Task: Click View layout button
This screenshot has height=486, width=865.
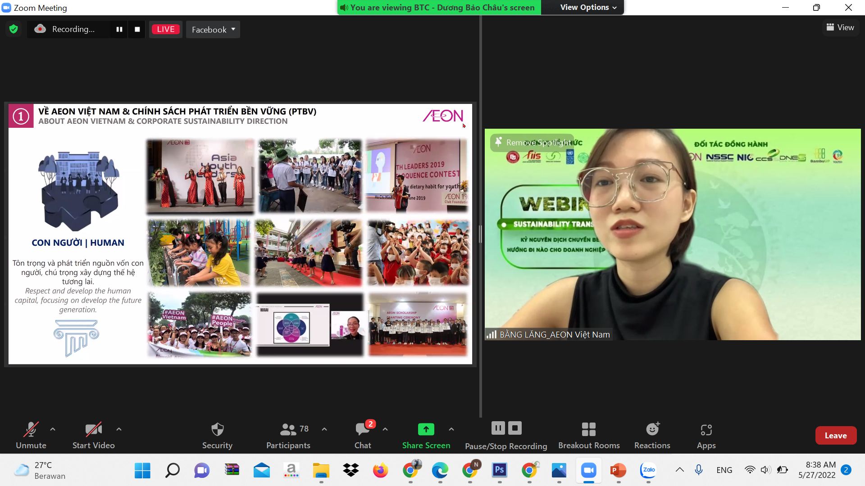Action: tap(840, 27)
